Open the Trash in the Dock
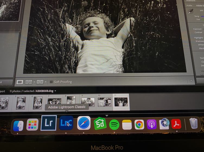204x152 pixels. point(193,123)
